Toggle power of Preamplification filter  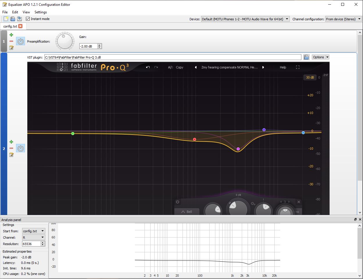pos(20,41)
